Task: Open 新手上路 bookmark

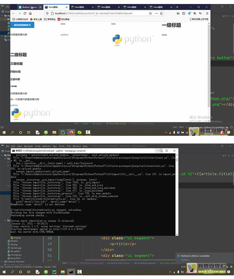Action: [x=36, y=19]
